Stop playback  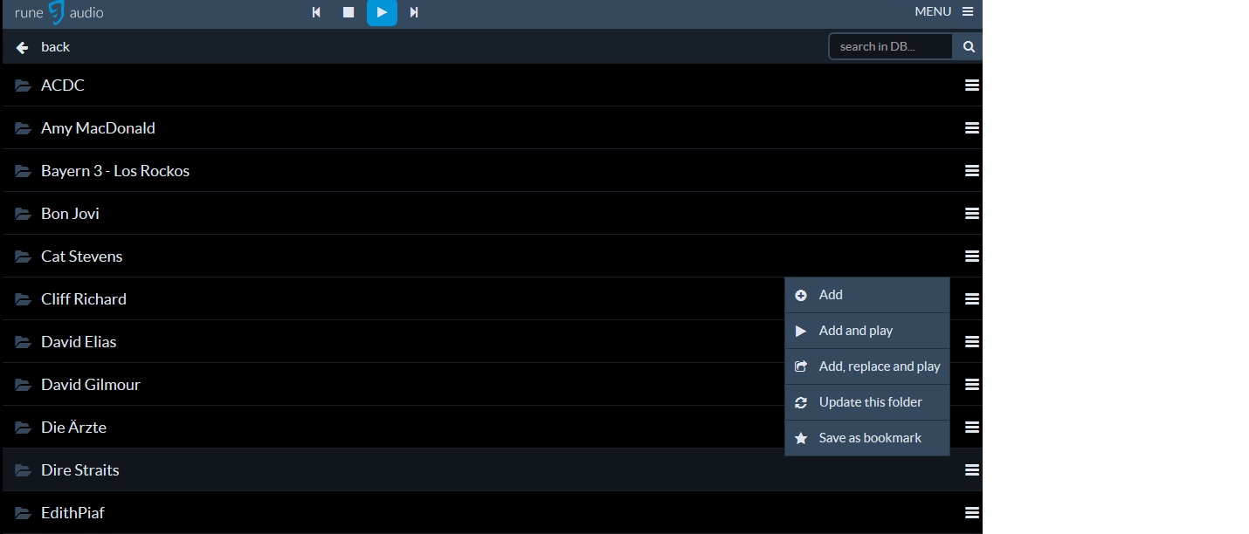(x=348, y=12)
